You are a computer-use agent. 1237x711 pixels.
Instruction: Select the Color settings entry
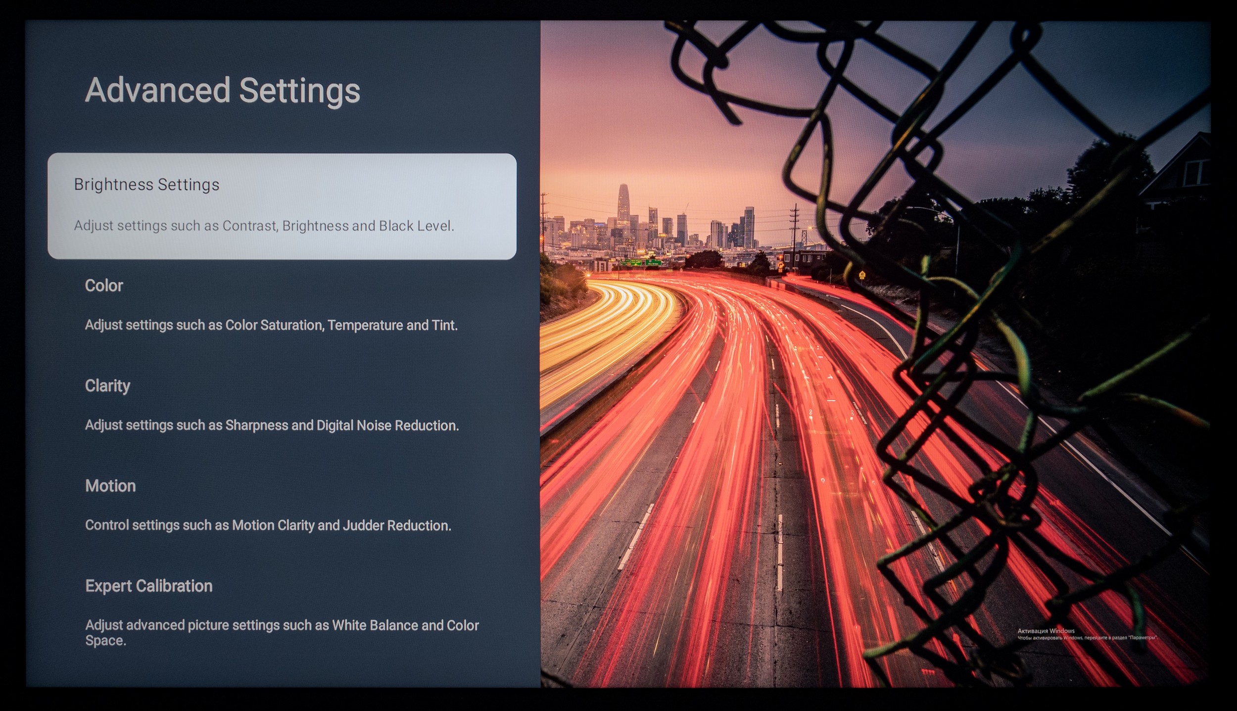[x=104, y=285]
